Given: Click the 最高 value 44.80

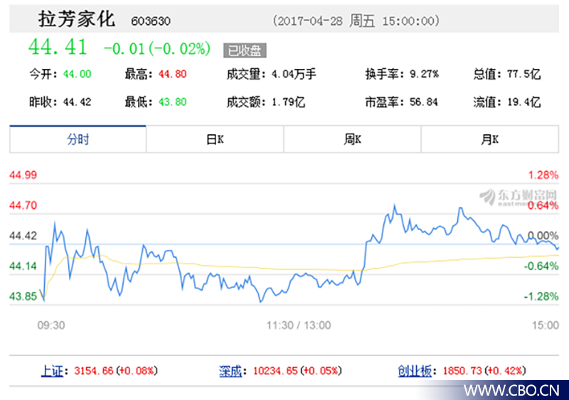Looking at the screenshot, I should click(x=172, y=74).
